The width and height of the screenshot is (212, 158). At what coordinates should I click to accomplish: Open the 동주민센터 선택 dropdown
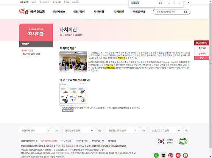79,130
